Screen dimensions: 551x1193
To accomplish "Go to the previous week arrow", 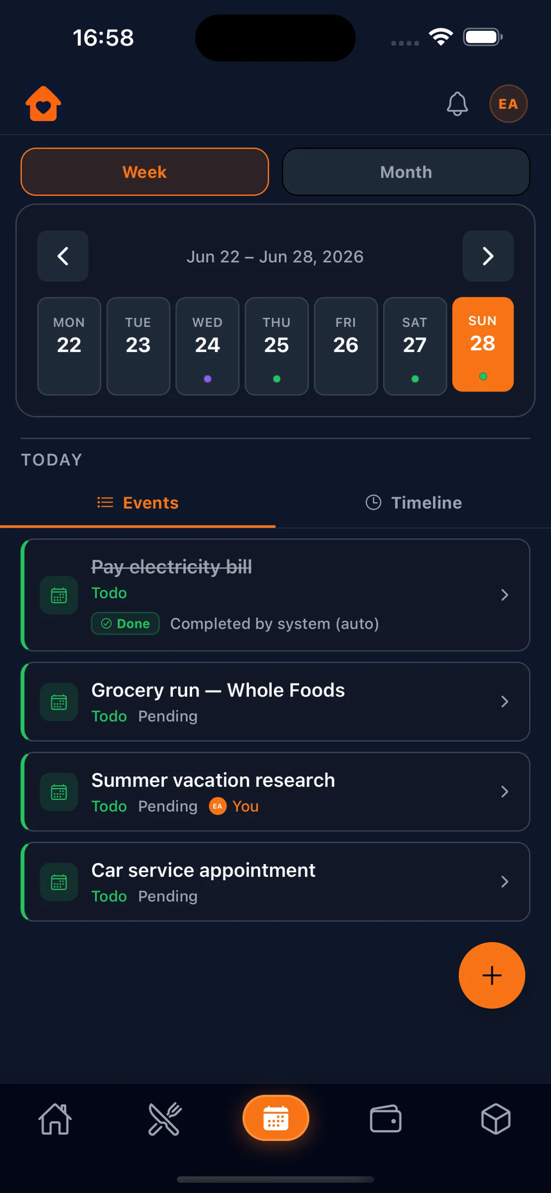I will click(63, 256).
